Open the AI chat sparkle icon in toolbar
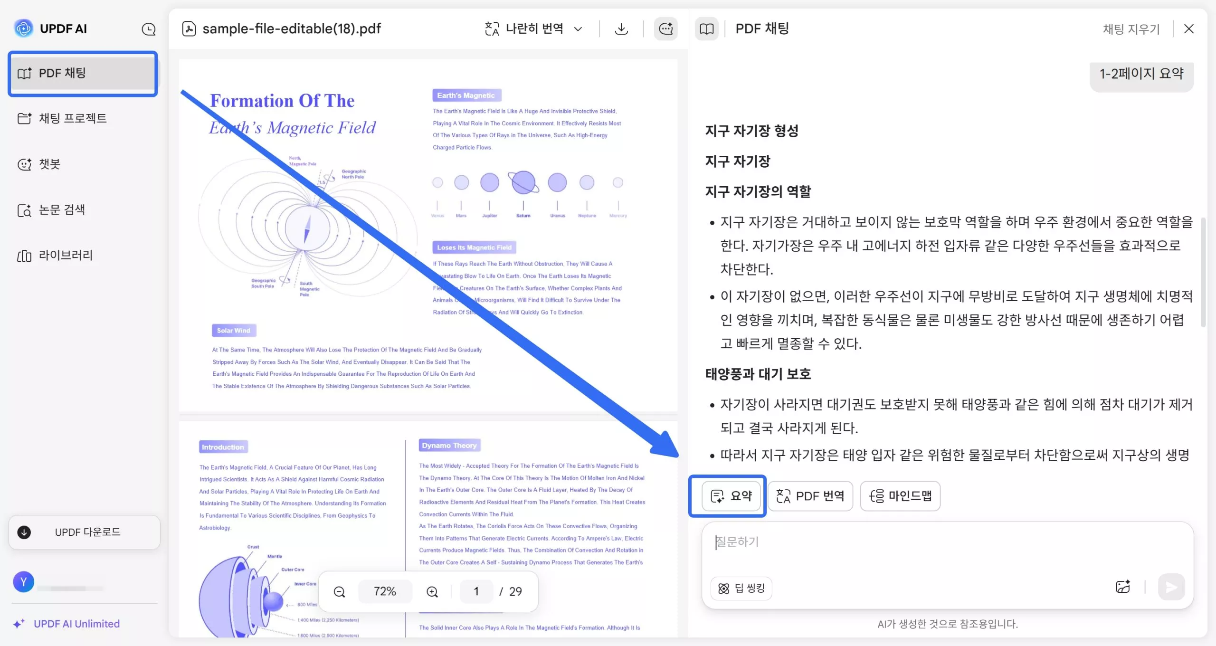This screenshot has width=1216, height=646. coord(665,28)
